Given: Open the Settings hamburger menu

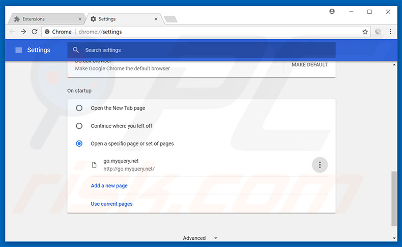Looking at the screenshot, I should click(x=18, y=50).
